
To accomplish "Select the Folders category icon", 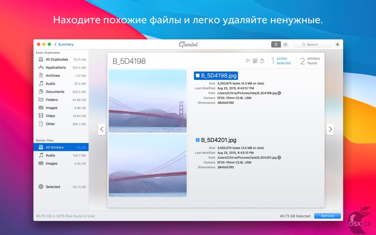I will (x=41, y=100).
